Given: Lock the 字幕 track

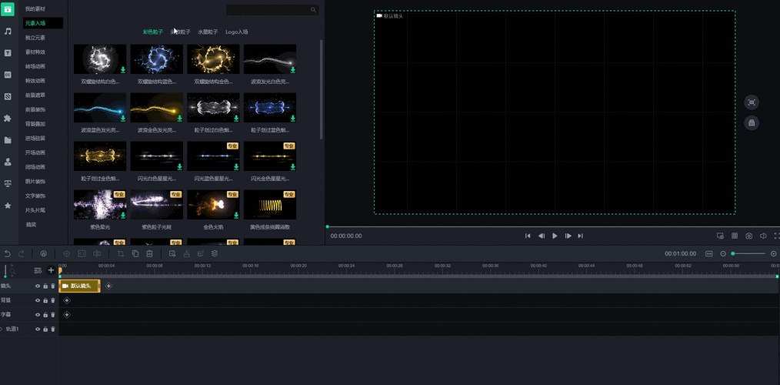Looking at the screenshot, I should pos(45,315).
